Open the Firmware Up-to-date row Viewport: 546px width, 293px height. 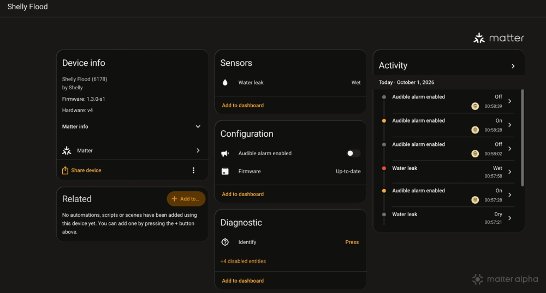291,172
